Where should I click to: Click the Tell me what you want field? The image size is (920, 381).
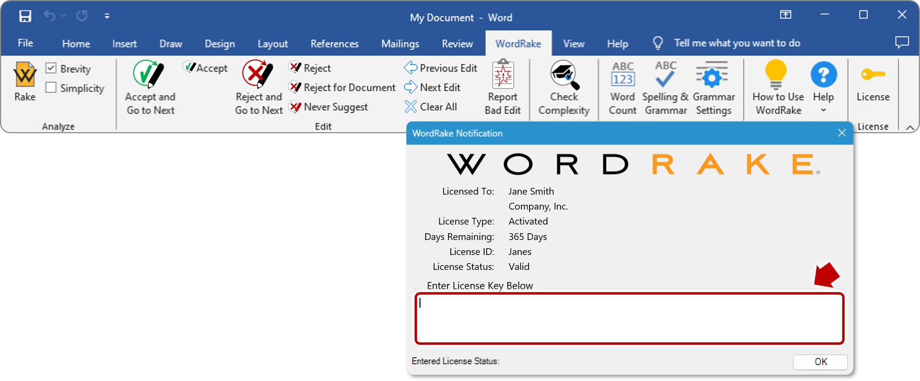pos(737,43)
